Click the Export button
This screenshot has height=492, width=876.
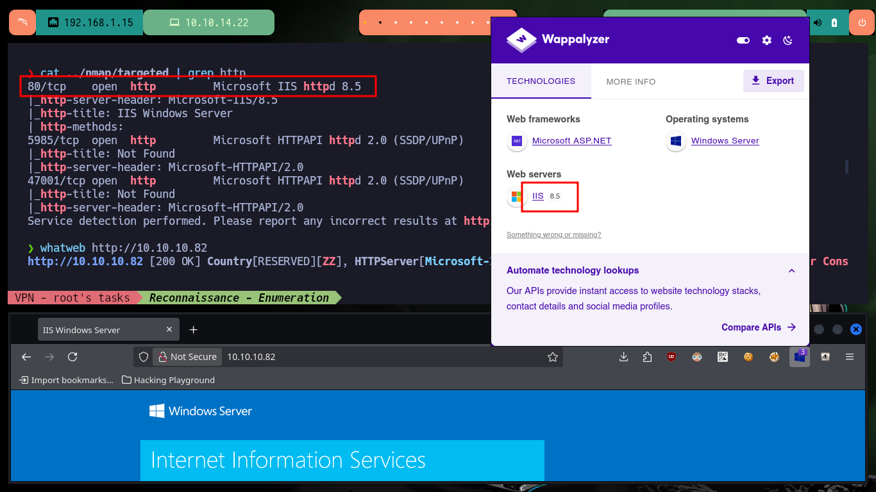pyautogui.click(x=773, y=81)
